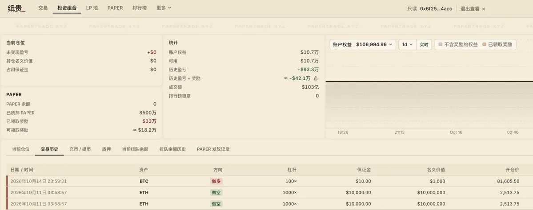Go to the 交易 nav tab
The image size is (533, 210).
pos(43,8)
